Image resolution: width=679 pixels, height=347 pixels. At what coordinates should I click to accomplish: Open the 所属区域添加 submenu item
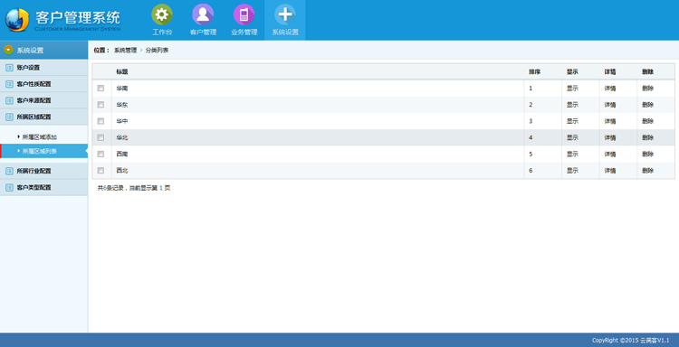[40, 137]
